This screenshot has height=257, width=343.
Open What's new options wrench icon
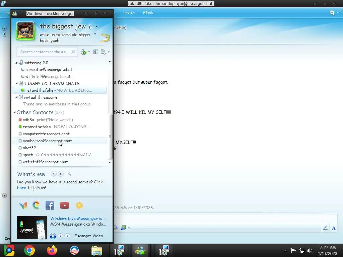click(x=70, y=174)
